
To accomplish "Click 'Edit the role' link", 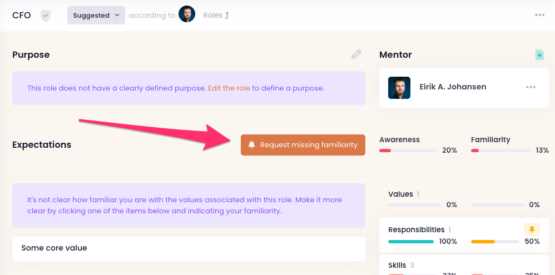I will point(229,88).
